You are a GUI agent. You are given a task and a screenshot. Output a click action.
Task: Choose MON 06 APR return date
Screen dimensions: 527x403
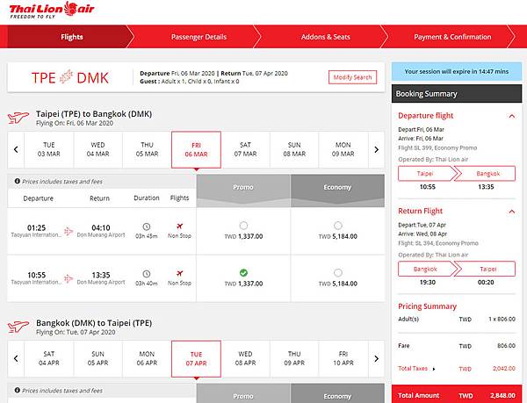pyautogui.click(x=147, y=359)
